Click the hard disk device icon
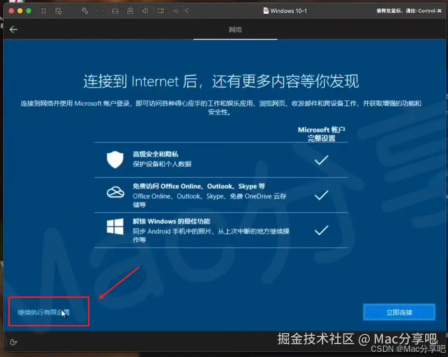The image size is (448, 357). pyautogui.click(x=115, y=10)
